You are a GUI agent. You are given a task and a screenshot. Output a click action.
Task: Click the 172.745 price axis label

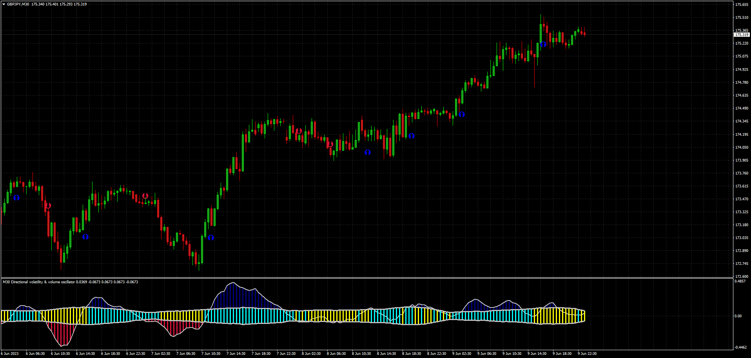click(742, 264)
